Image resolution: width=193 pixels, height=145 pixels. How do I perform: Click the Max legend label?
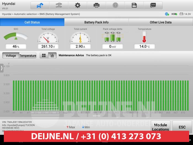pos(71,127)
